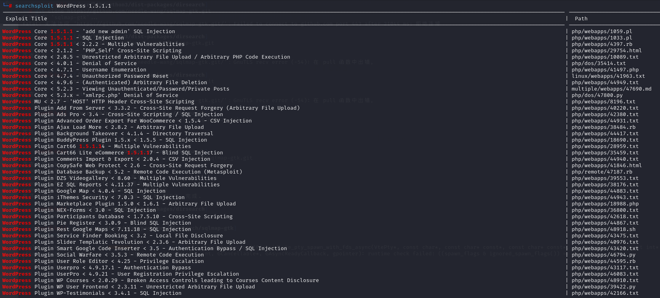Click the Path column header
Image resolution: width=660 pixels, height=298 pixels.
581,18
